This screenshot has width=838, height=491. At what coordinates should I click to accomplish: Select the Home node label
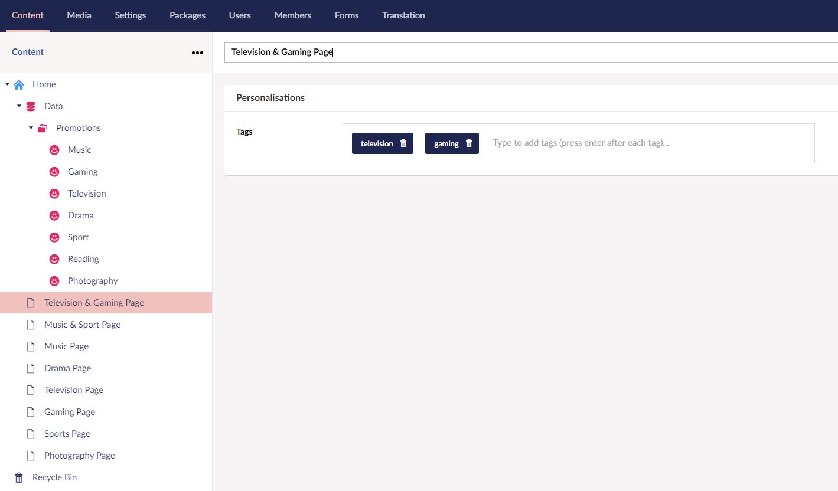pos(44,84)
